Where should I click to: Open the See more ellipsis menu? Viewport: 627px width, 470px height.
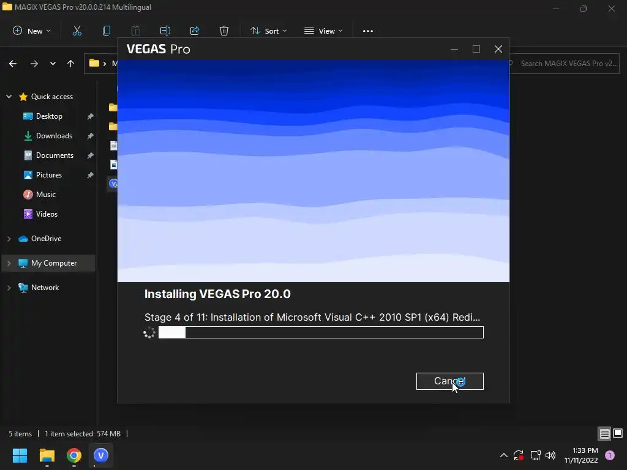coord(368,31)
